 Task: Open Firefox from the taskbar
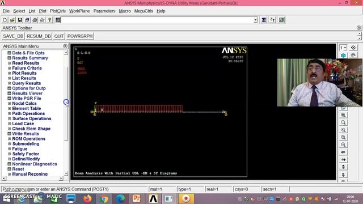pyautogui.click(x=87, y=199)
